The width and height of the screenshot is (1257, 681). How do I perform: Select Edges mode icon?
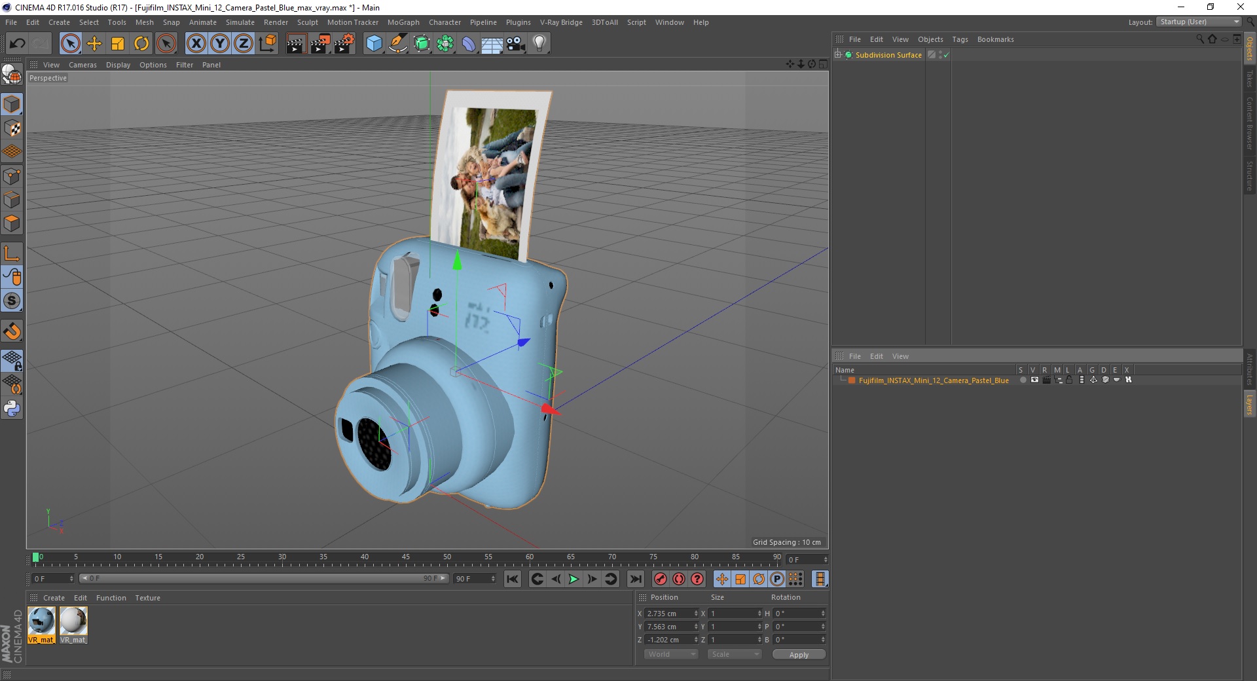click(x=12, y=200)
